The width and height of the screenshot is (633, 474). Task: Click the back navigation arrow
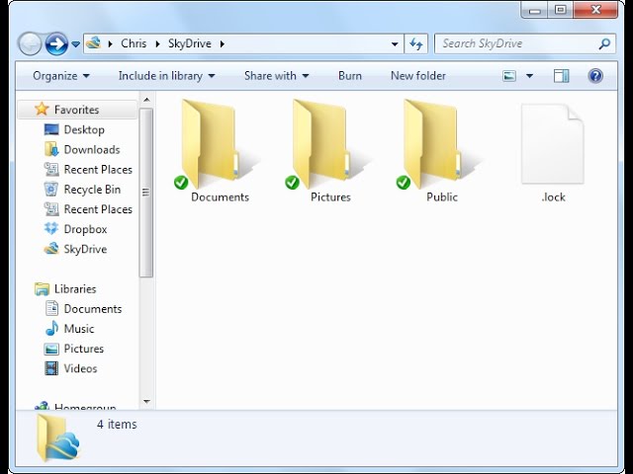[30, 43]
